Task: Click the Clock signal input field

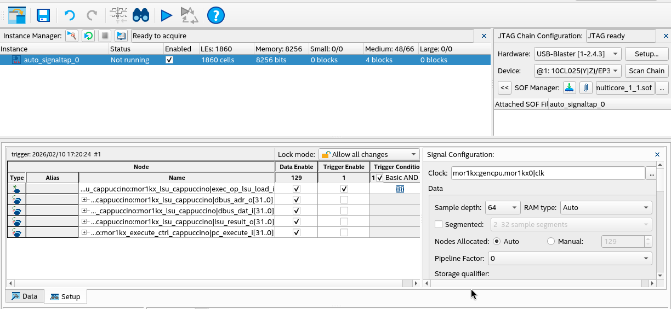Action: coord(547,173)
